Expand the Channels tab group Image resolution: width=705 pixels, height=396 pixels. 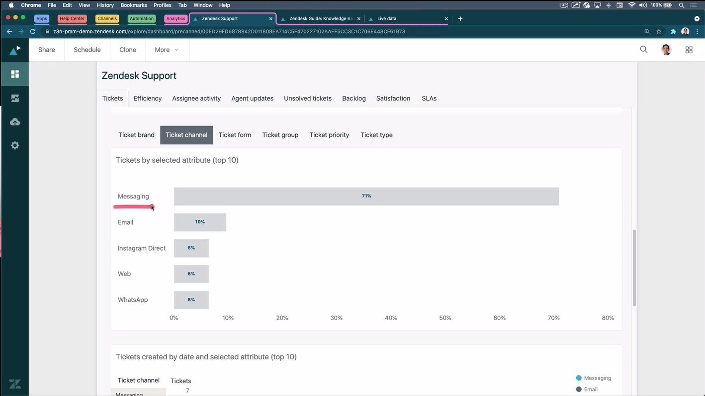[x=107, y=19]
